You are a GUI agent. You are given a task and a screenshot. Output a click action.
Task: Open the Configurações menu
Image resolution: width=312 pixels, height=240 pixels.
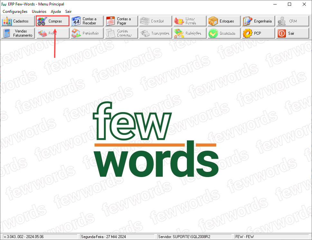pyautogui.click(x=15, y=12)
